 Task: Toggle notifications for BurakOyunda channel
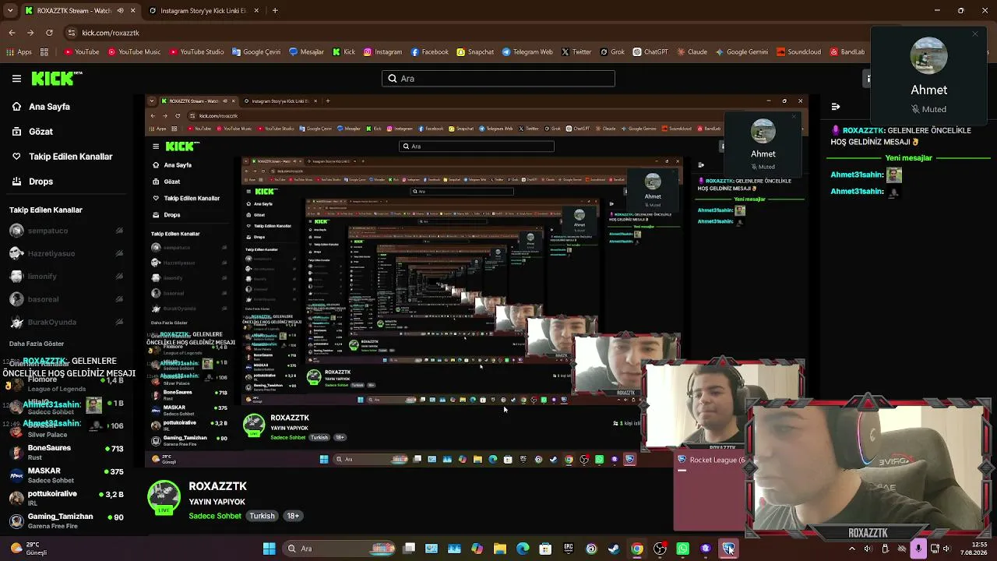[x=119, y=322]
